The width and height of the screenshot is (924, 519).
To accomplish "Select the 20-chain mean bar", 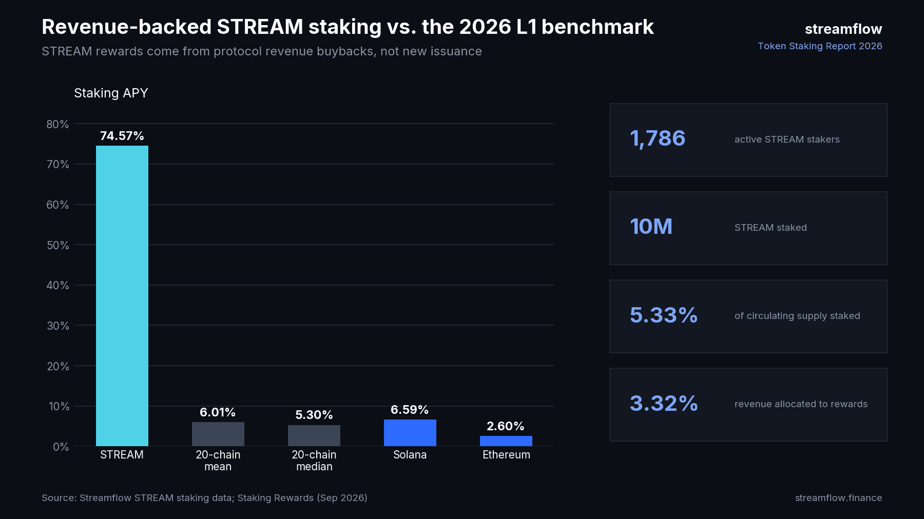I will [218, 434].
